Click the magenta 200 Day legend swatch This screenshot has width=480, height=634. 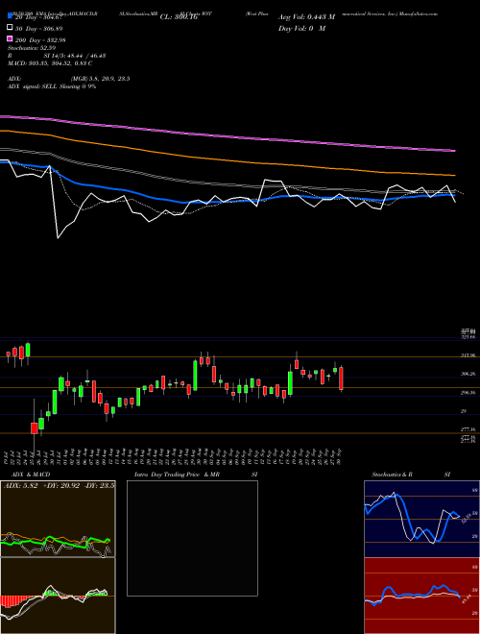tap(10, 39)
